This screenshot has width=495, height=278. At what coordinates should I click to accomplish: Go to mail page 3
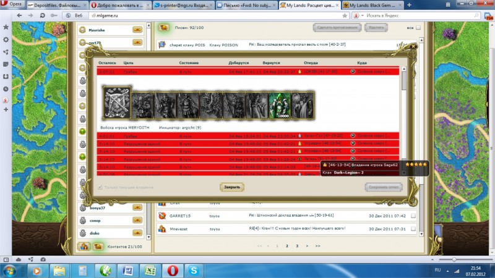pos(297,246)
